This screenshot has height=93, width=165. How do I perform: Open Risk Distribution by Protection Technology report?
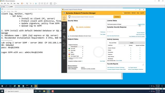point(116,67)
